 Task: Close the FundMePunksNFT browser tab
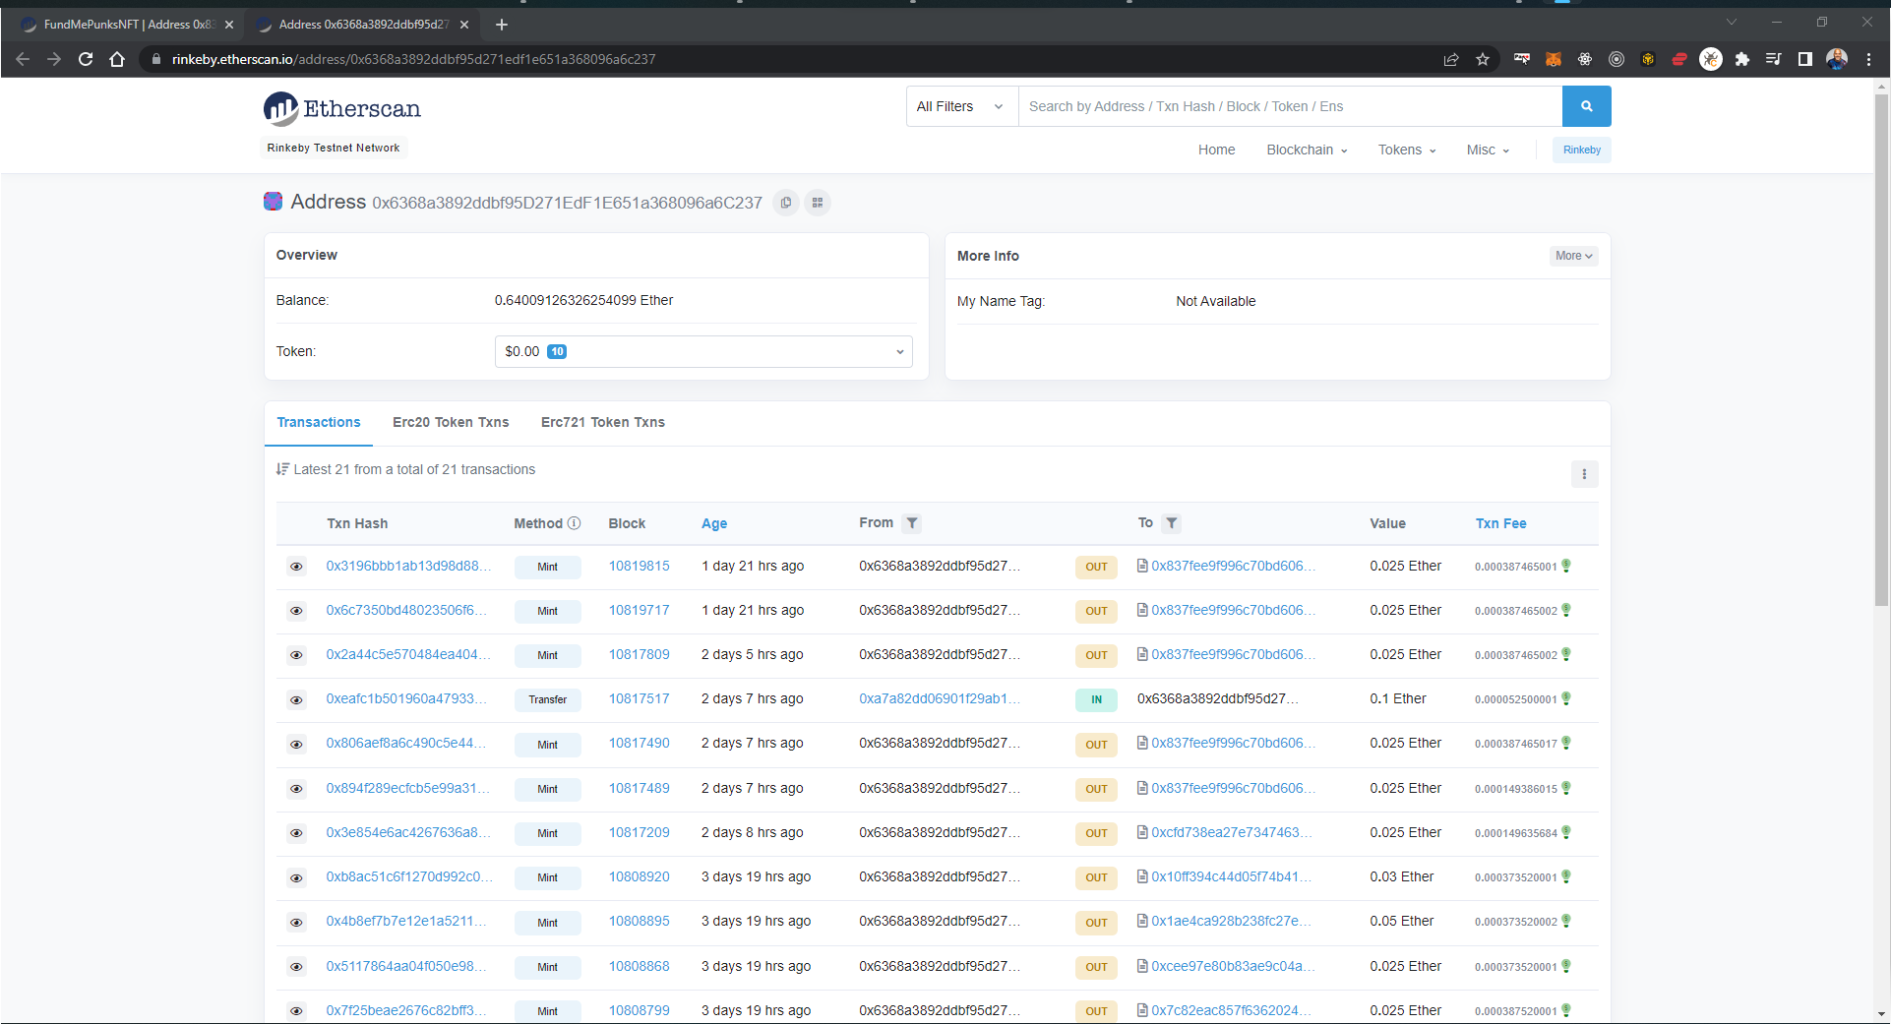click(x=229, y=25)
